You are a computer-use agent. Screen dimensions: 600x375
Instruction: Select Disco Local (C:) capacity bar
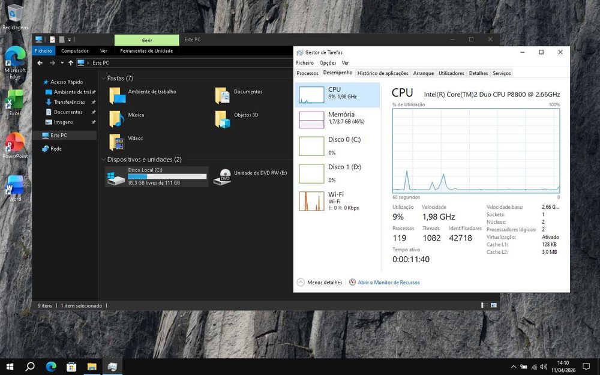click(167, 176)
